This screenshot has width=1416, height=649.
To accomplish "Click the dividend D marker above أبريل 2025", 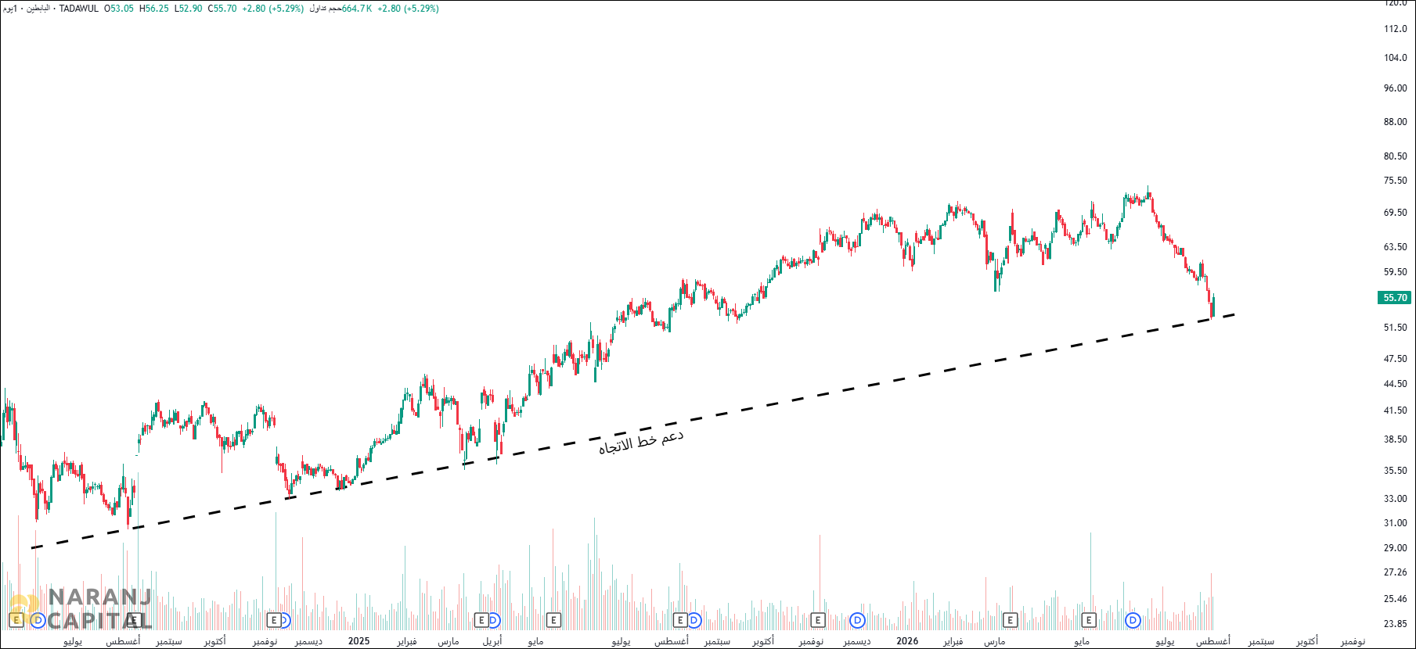I will click(x=493, y=620).
